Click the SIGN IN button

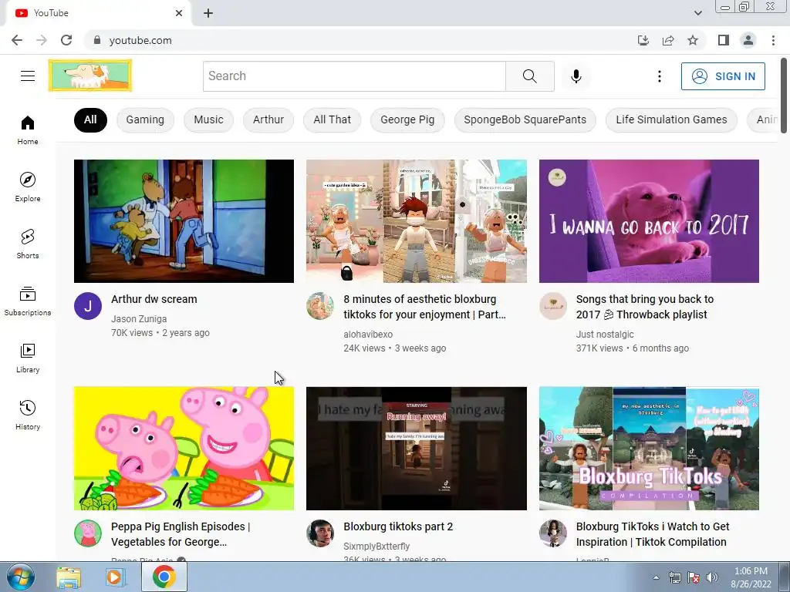[x=723, y=76]
